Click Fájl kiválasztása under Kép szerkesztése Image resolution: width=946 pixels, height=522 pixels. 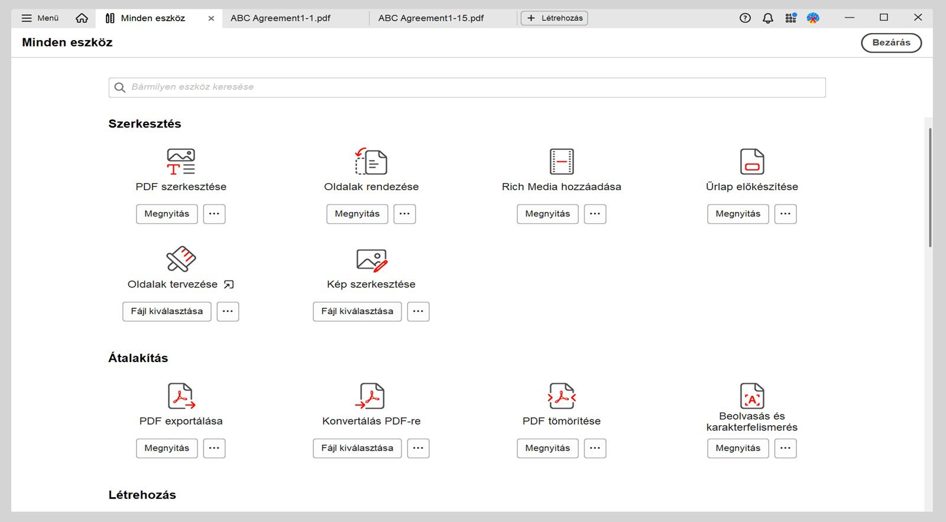coord(357,311)
